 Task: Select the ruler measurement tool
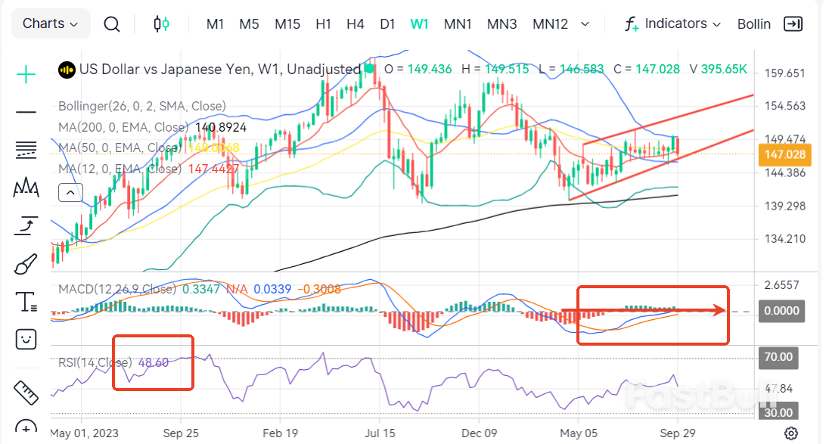(x=25, y=392)
